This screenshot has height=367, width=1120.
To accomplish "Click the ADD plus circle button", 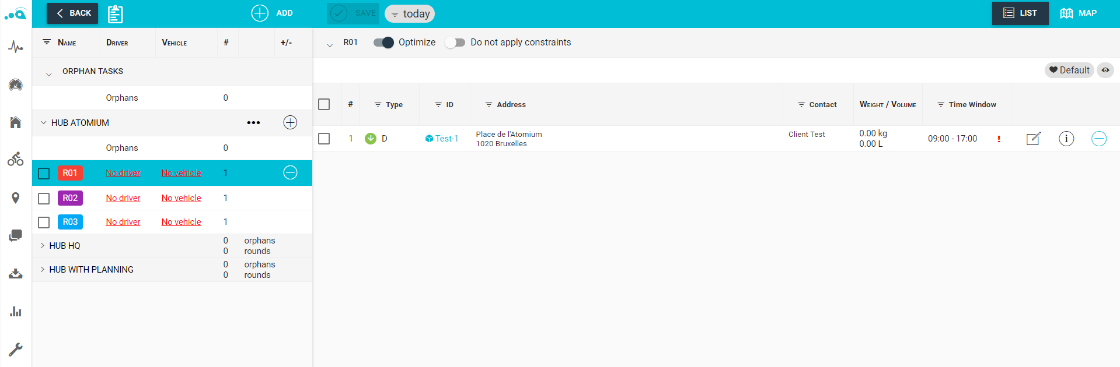I will [x=272, y=13].
